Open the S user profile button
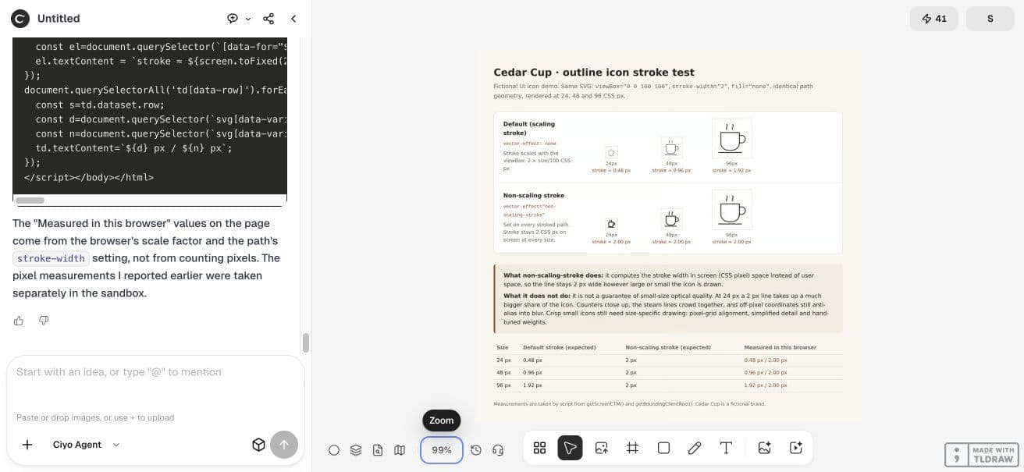 click(990, 19)
